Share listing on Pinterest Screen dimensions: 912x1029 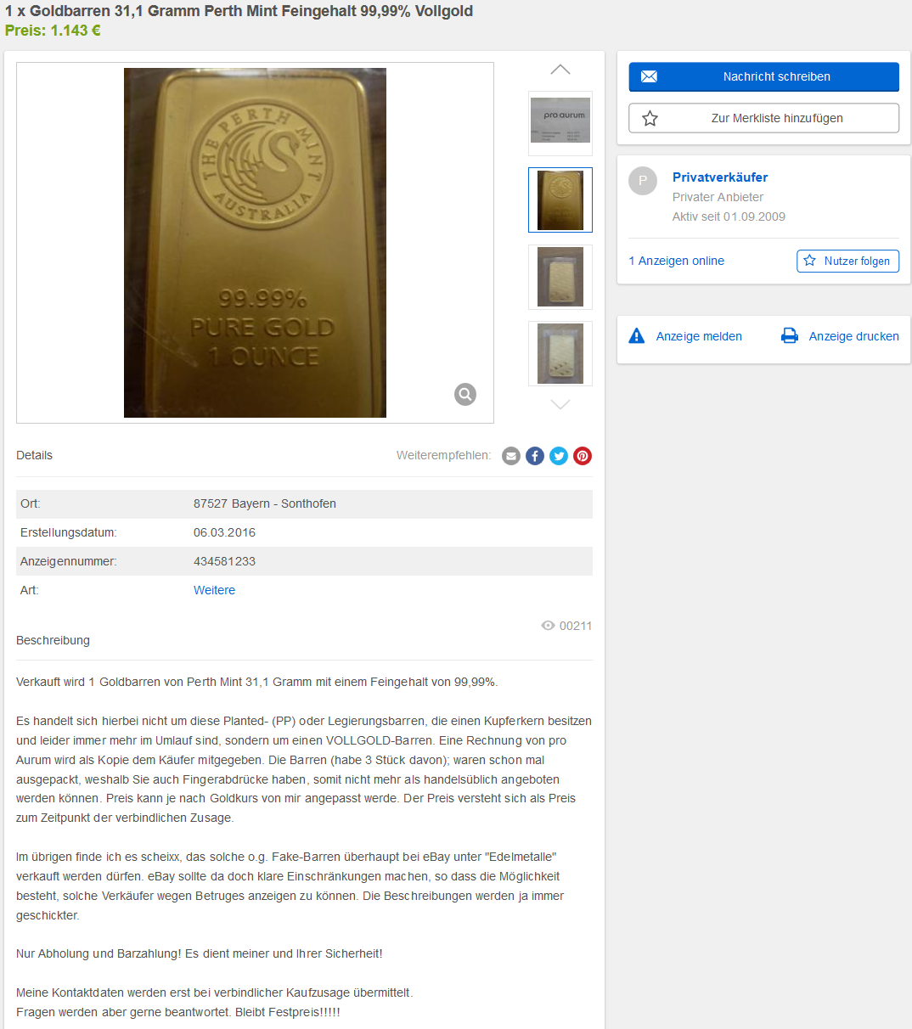583,456
